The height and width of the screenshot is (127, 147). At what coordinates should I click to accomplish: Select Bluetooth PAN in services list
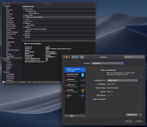point(75,75)
